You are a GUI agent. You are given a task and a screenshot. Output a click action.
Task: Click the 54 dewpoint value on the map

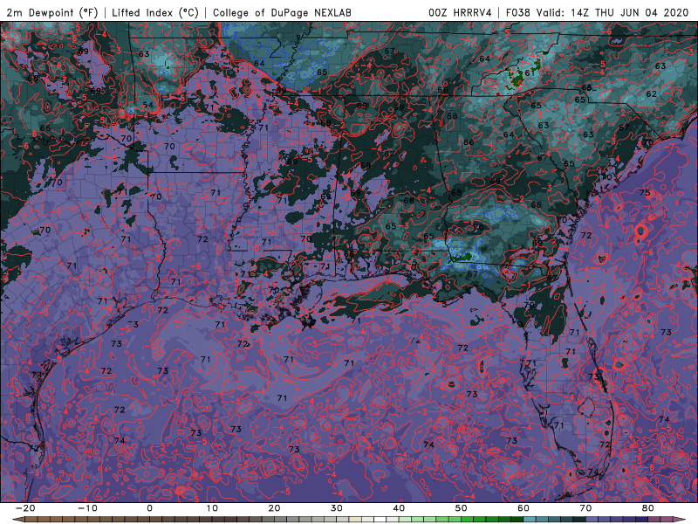147,105
